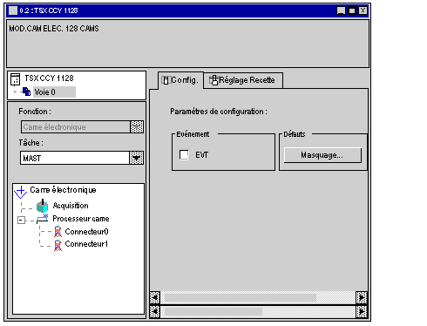427x326 pixels.
Task: Select the Connecteur0 tree item
Action: (86, 232)
